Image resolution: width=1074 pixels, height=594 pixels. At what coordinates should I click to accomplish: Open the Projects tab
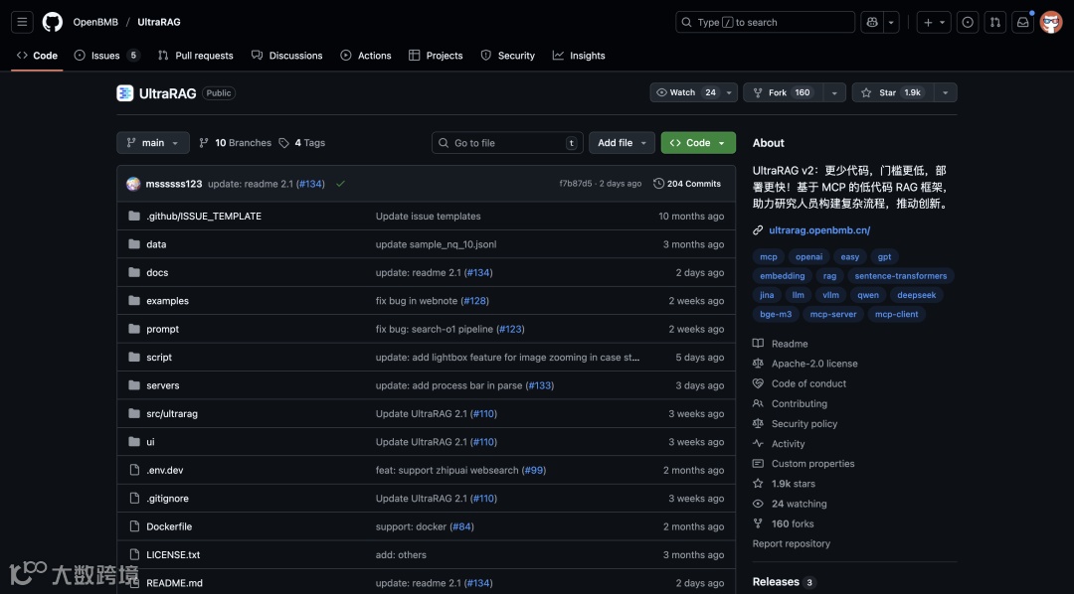tap(436, 56)
